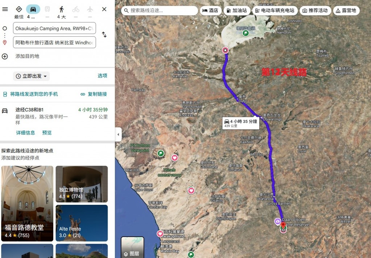Viewport: 371px width, 258px height.
Task: Open 独立博物馆 place thumbnail
Action: (x=82, y=184)
